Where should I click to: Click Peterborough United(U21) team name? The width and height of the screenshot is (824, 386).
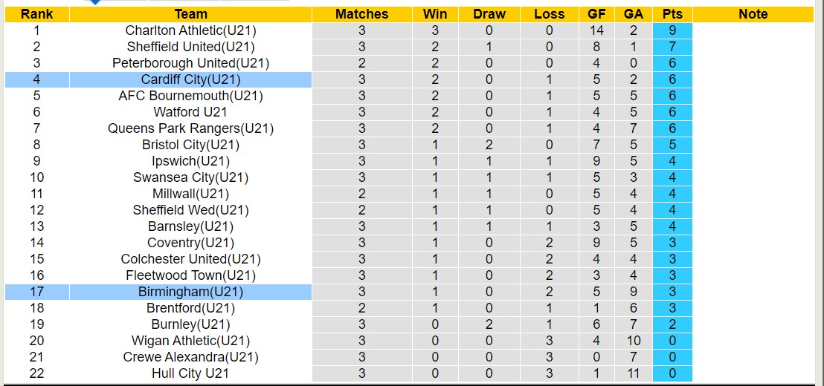point(190,63)
